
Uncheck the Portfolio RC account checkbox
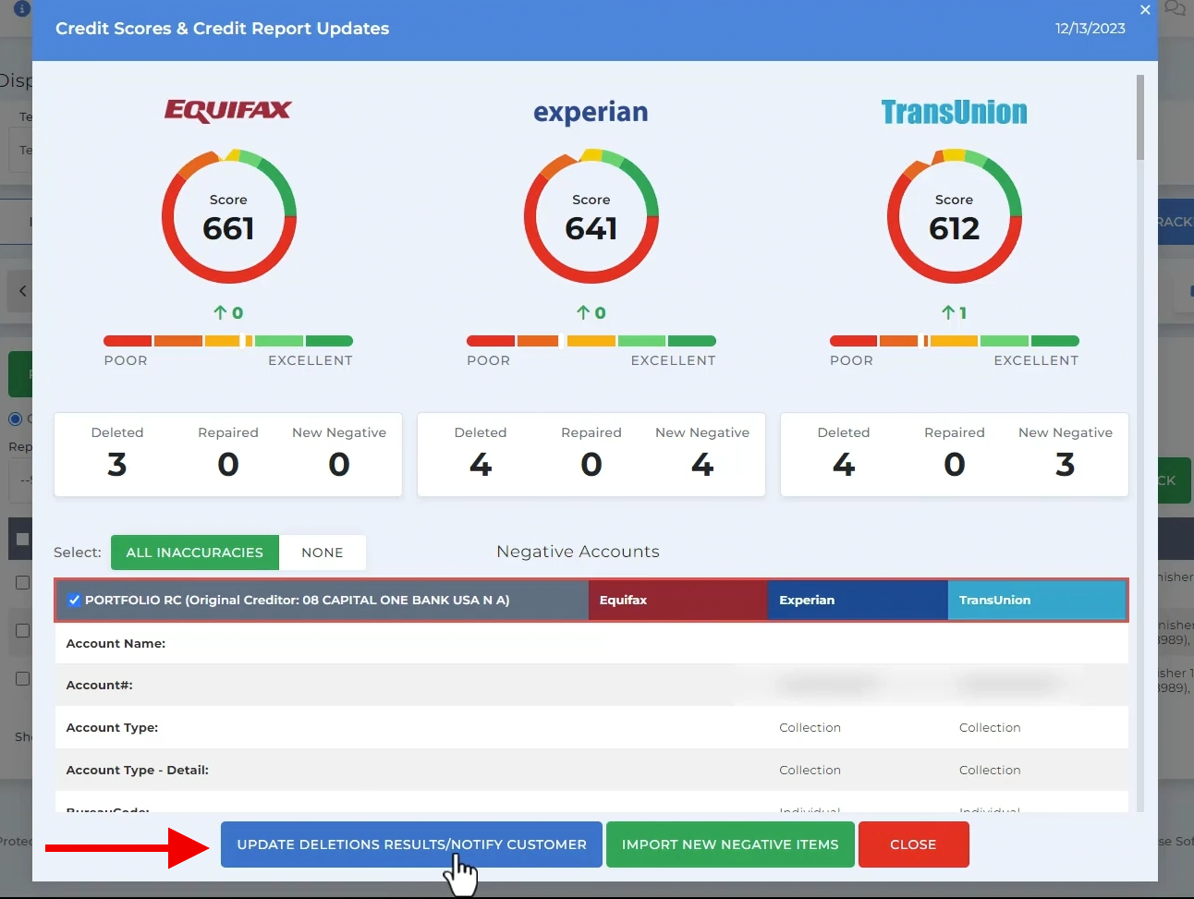(x=74, y=600)
